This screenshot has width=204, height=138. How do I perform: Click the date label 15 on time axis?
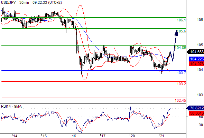[x=45, y=136]
